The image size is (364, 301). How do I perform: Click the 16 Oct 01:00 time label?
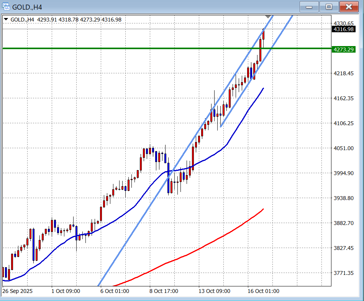pyautogui.click(x=263, y=291)
